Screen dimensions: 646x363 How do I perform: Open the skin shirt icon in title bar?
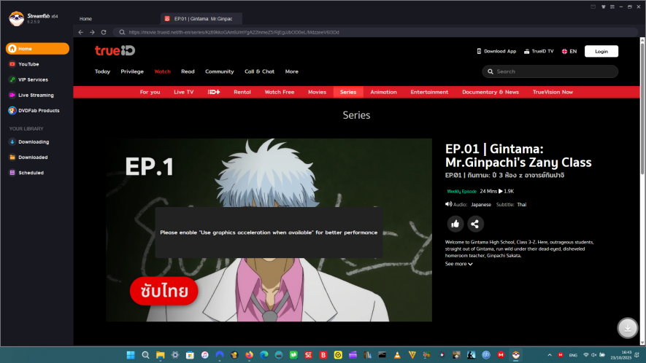point(603,7)
